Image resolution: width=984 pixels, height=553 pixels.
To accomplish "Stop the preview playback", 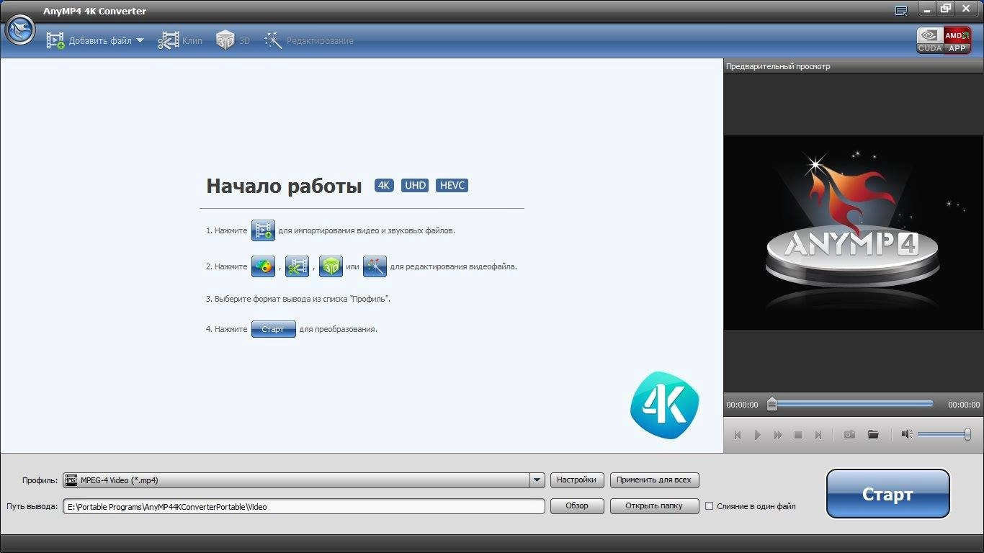I will click(798, 435).
